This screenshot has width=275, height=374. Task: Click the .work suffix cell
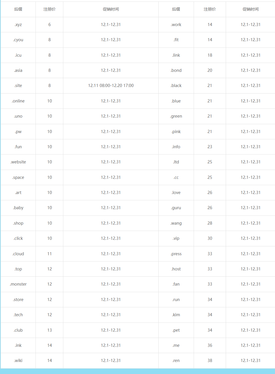(176, 25)
